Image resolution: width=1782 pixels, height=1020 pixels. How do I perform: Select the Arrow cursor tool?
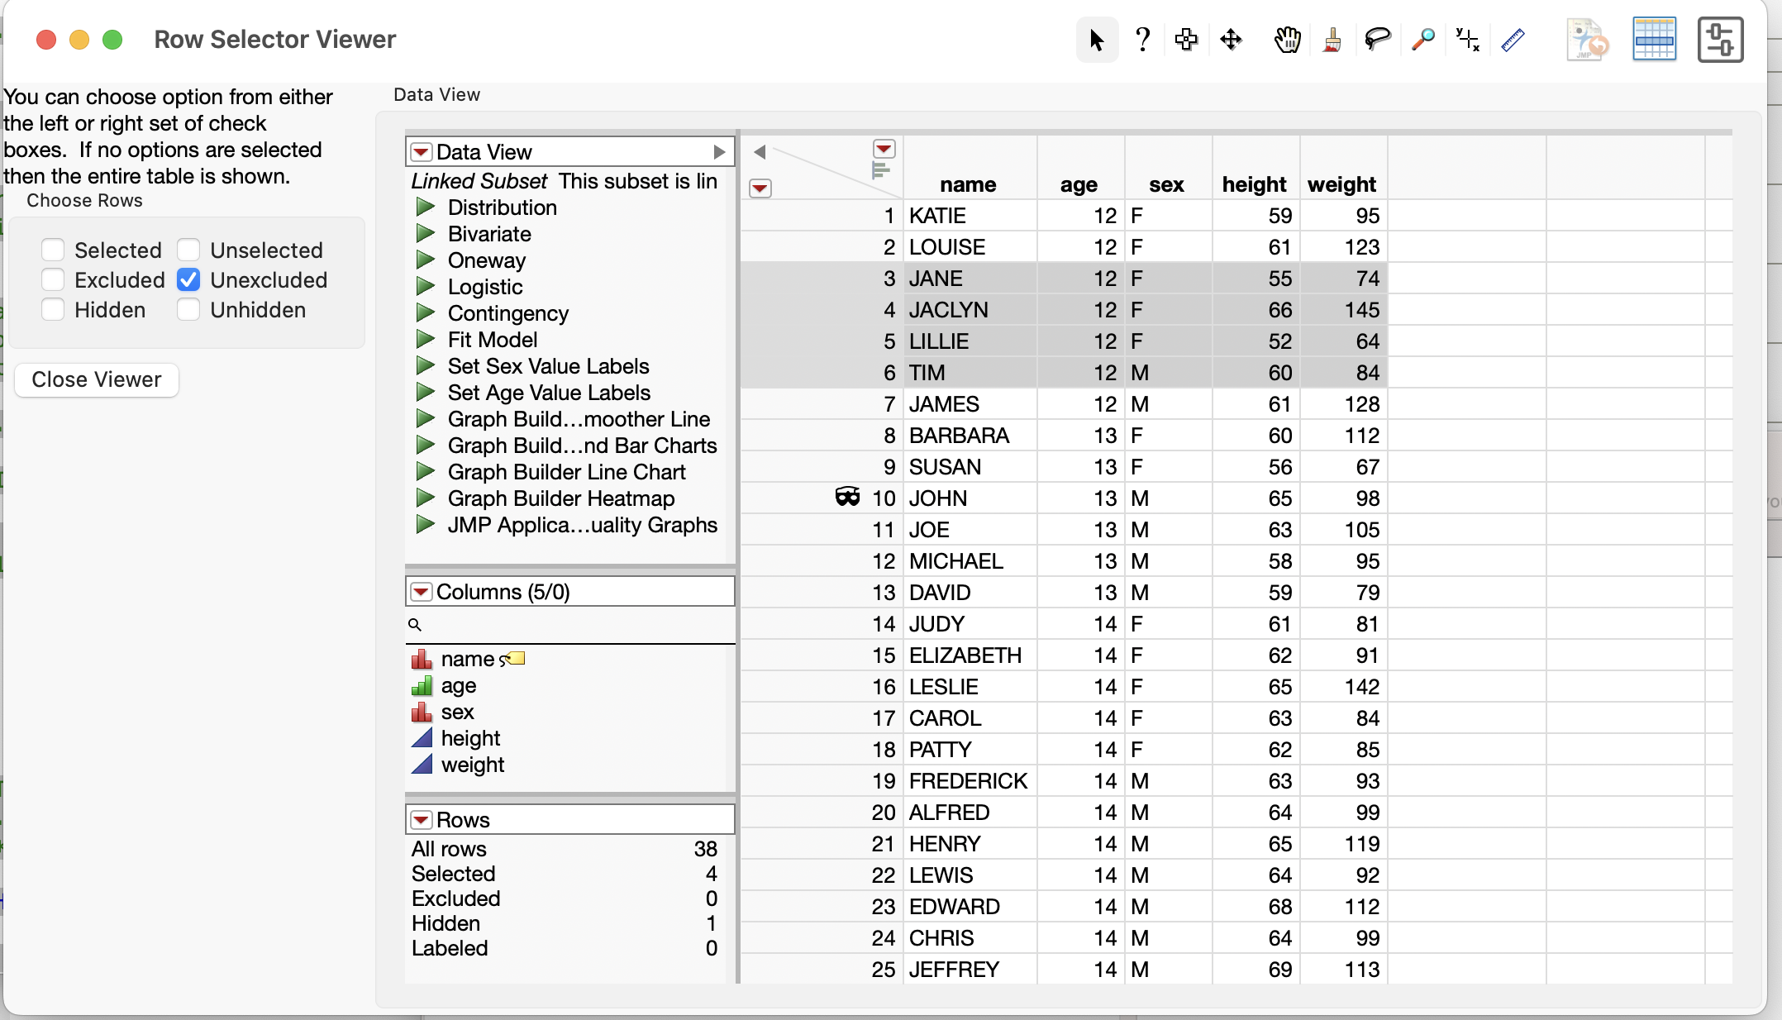pyautogui.click(x=1096, y=40)
